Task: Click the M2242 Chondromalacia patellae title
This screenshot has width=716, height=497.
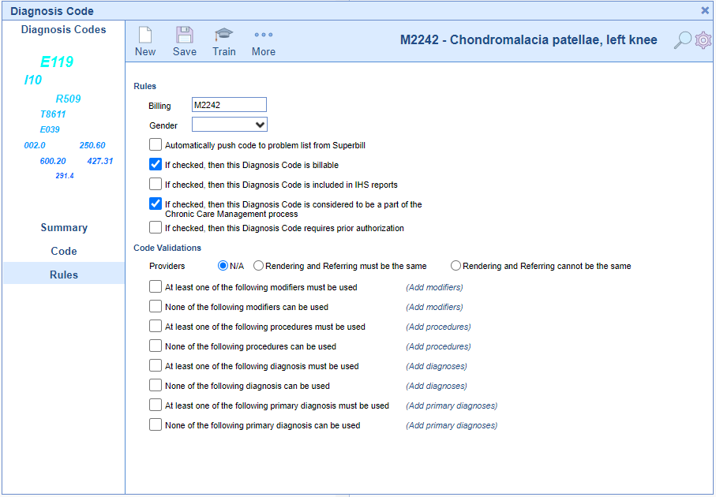Action: pos(529,40)
